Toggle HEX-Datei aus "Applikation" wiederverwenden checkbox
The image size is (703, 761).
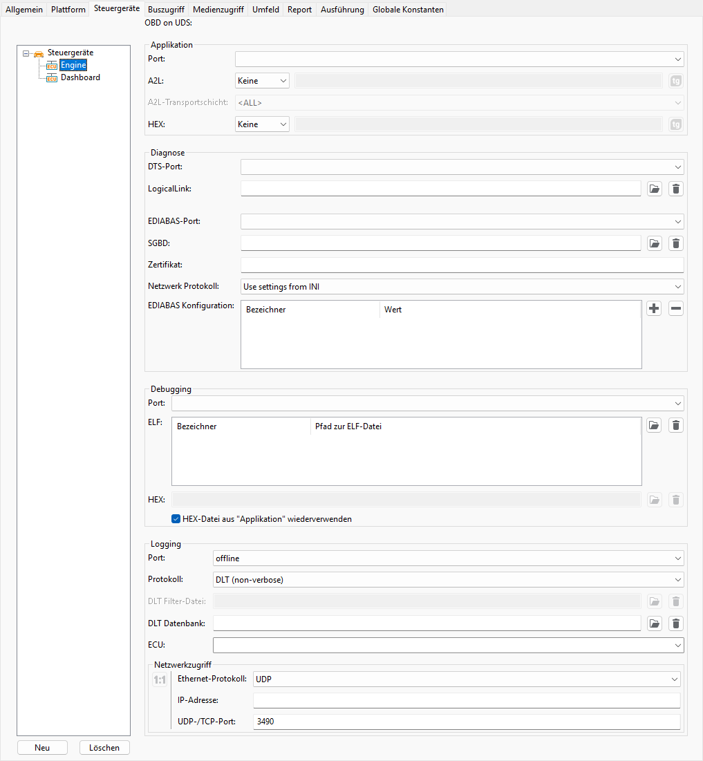pyautogui.click(x=176, y=519)
